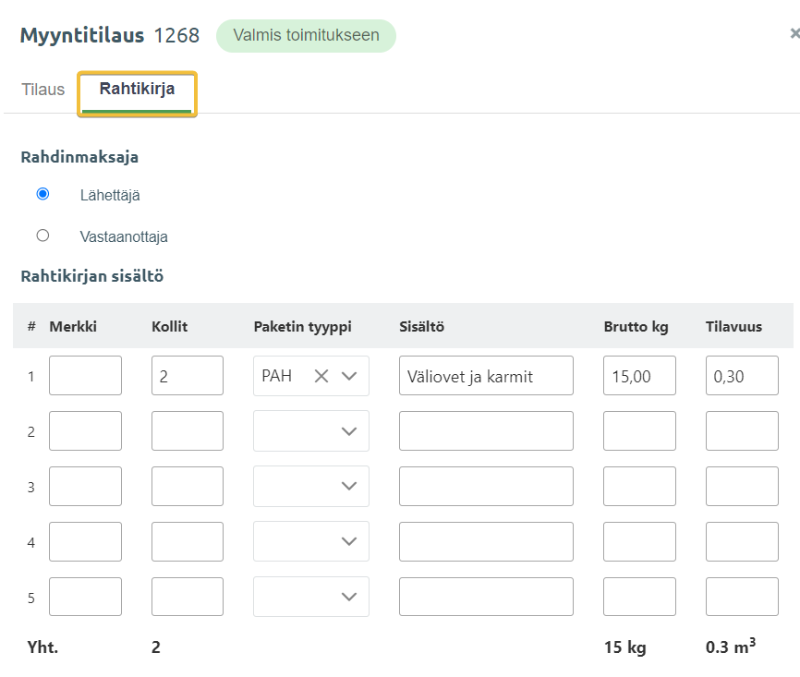This screenshot has height=677, width=800.
Task: Focus the Brutto kg field in row 5
Action: click(x=639, y=598)
